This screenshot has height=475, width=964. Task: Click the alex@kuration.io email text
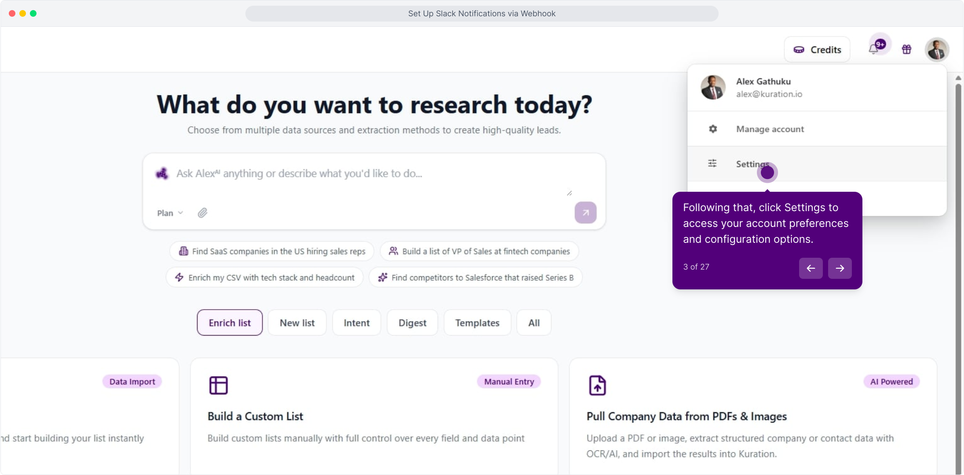tap(769, 94)
